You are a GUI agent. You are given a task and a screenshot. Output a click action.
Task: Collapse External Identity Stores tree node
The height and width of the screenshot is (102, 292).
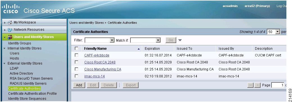pos(4,63)
